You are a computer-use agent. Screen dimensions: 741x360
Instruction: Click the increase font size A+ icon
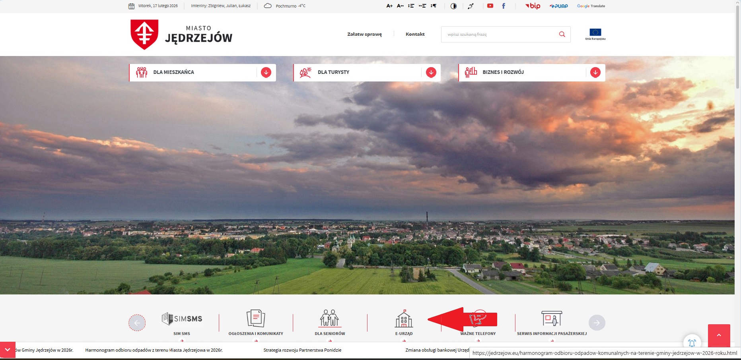coord(389,6)
